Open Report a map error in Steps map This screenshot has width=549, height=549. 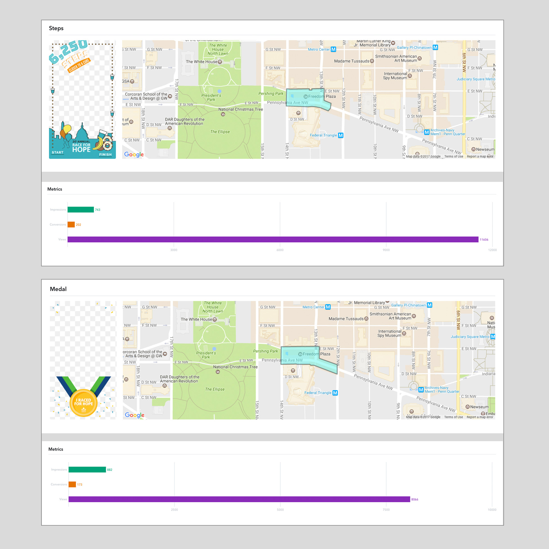(x=480, y=157)
